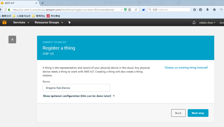The image size is (224, 127).
Task: Click the STEP 1/3 label
Action: (x=48, y=54)
